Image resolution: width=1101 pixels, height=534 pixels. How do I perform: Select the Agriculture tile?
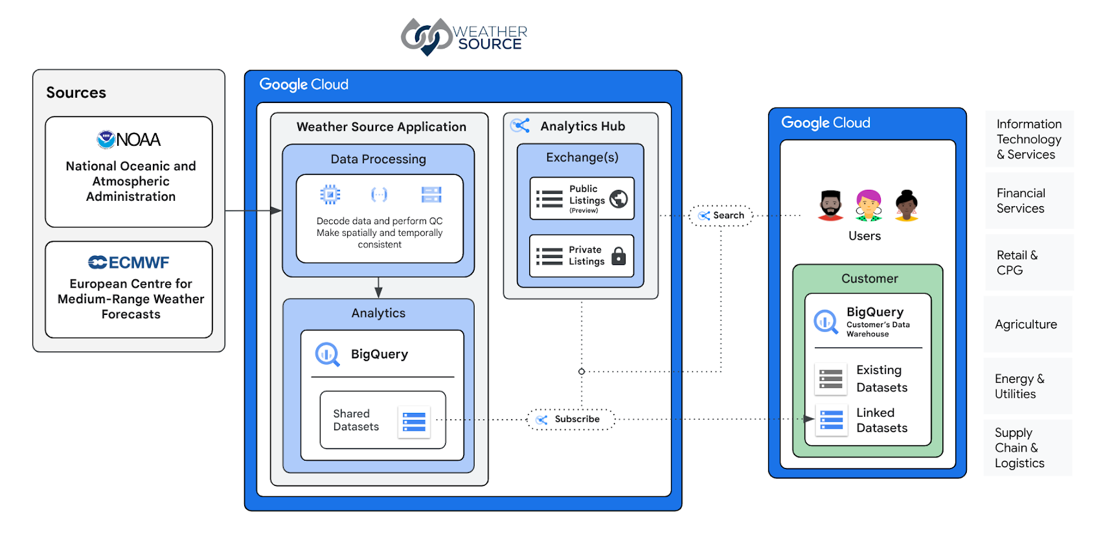pos(1028,325)
